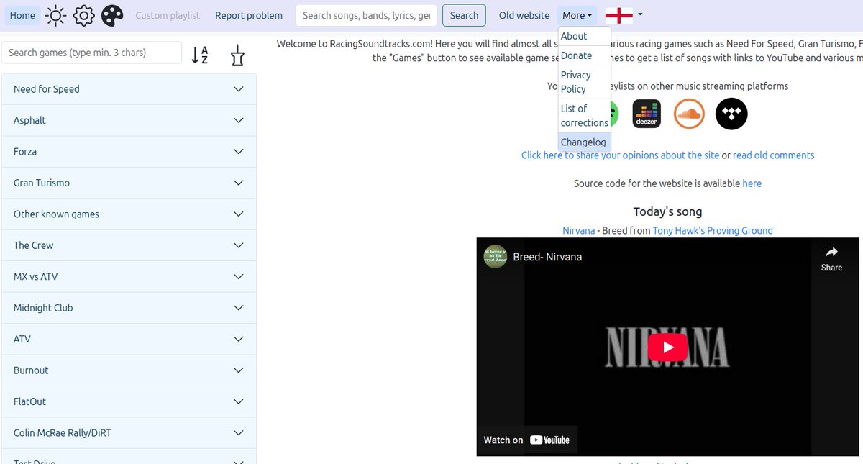Open source code 'here' link
This screenshot has width=863, height=464.
(x=752, y=183)
